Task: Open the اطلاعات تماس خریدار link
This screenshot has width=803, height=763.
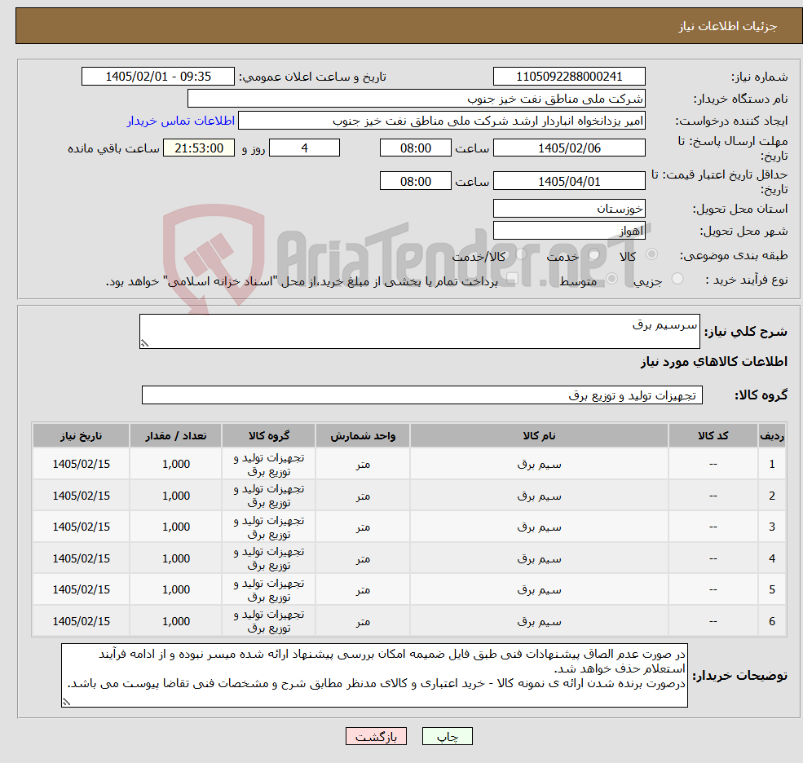Action: tap(181, 121)
